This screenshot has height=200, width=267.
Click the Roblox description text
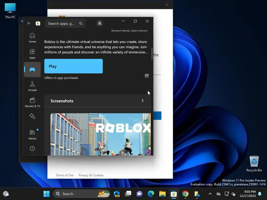click(96, 47)
